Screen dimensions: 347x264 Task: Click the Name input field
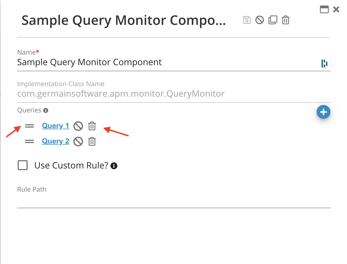pos(166,62)
